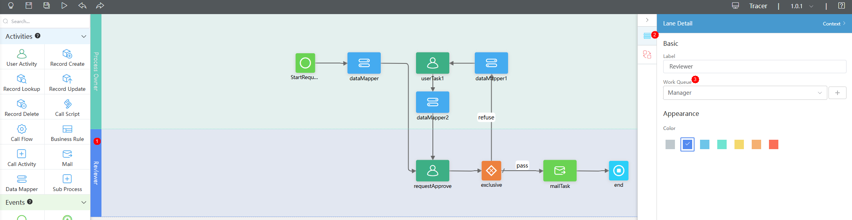Select the exclusive gateway node

(491, 170)
